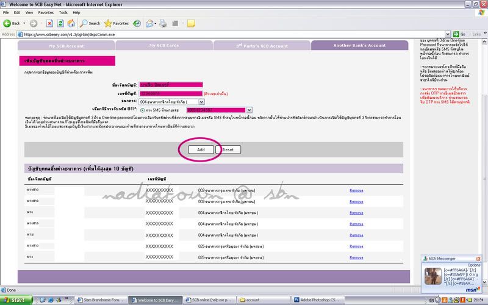Open the Windows Start button
The image size is (488, 305).
(16, 300)
